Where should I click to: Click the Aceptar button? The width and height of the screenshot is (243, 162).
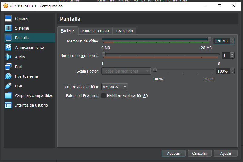pos(173,153)
